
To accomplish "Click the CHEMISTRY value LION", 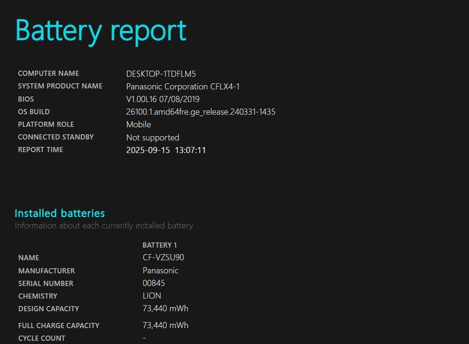I will click(x=152, y=296).
